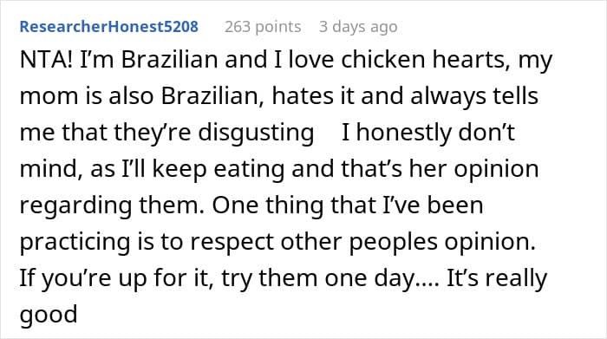Viewport: 607px width, 339px height.
Task: Click the phrase I honestly don't
Action: (x=428, y=133)
